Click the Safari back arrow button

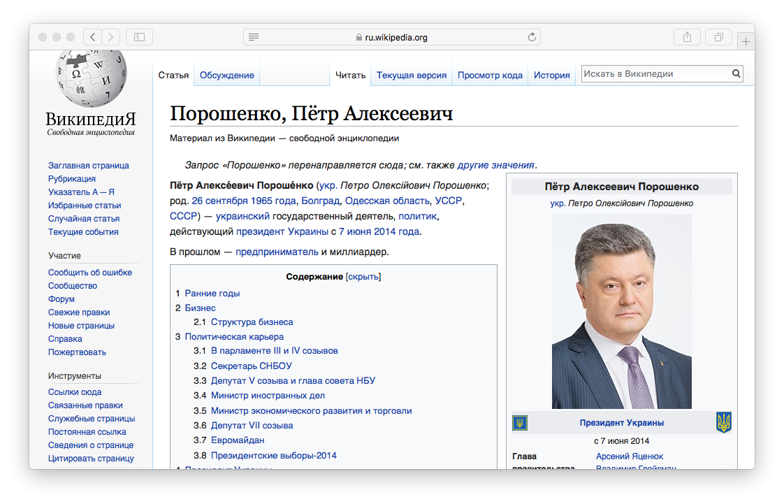[x=93, y=37]
